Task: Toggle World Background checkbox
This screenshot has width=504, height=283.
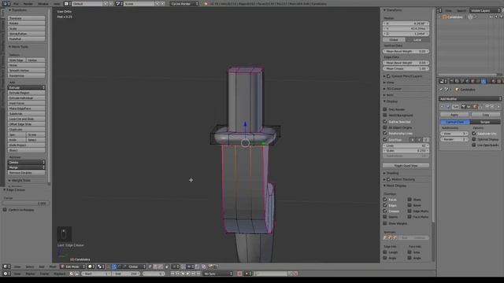Action: (x=385, y=116)
